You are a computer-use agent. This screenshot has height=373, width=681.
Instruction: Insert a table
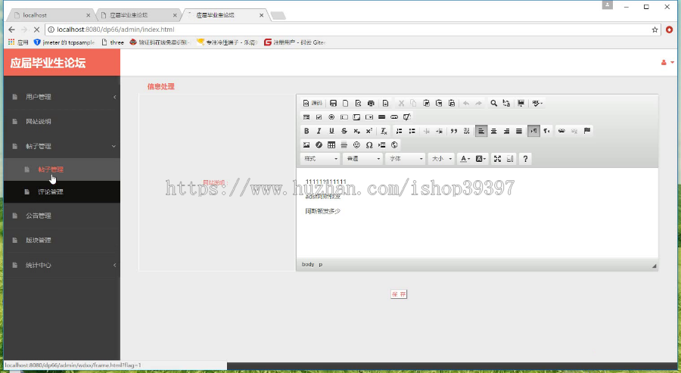pos(331,145)
